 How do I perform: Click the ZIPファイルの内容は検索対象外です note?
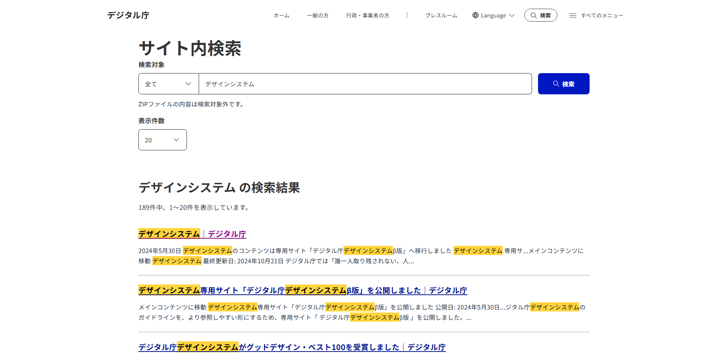[192, 104]
